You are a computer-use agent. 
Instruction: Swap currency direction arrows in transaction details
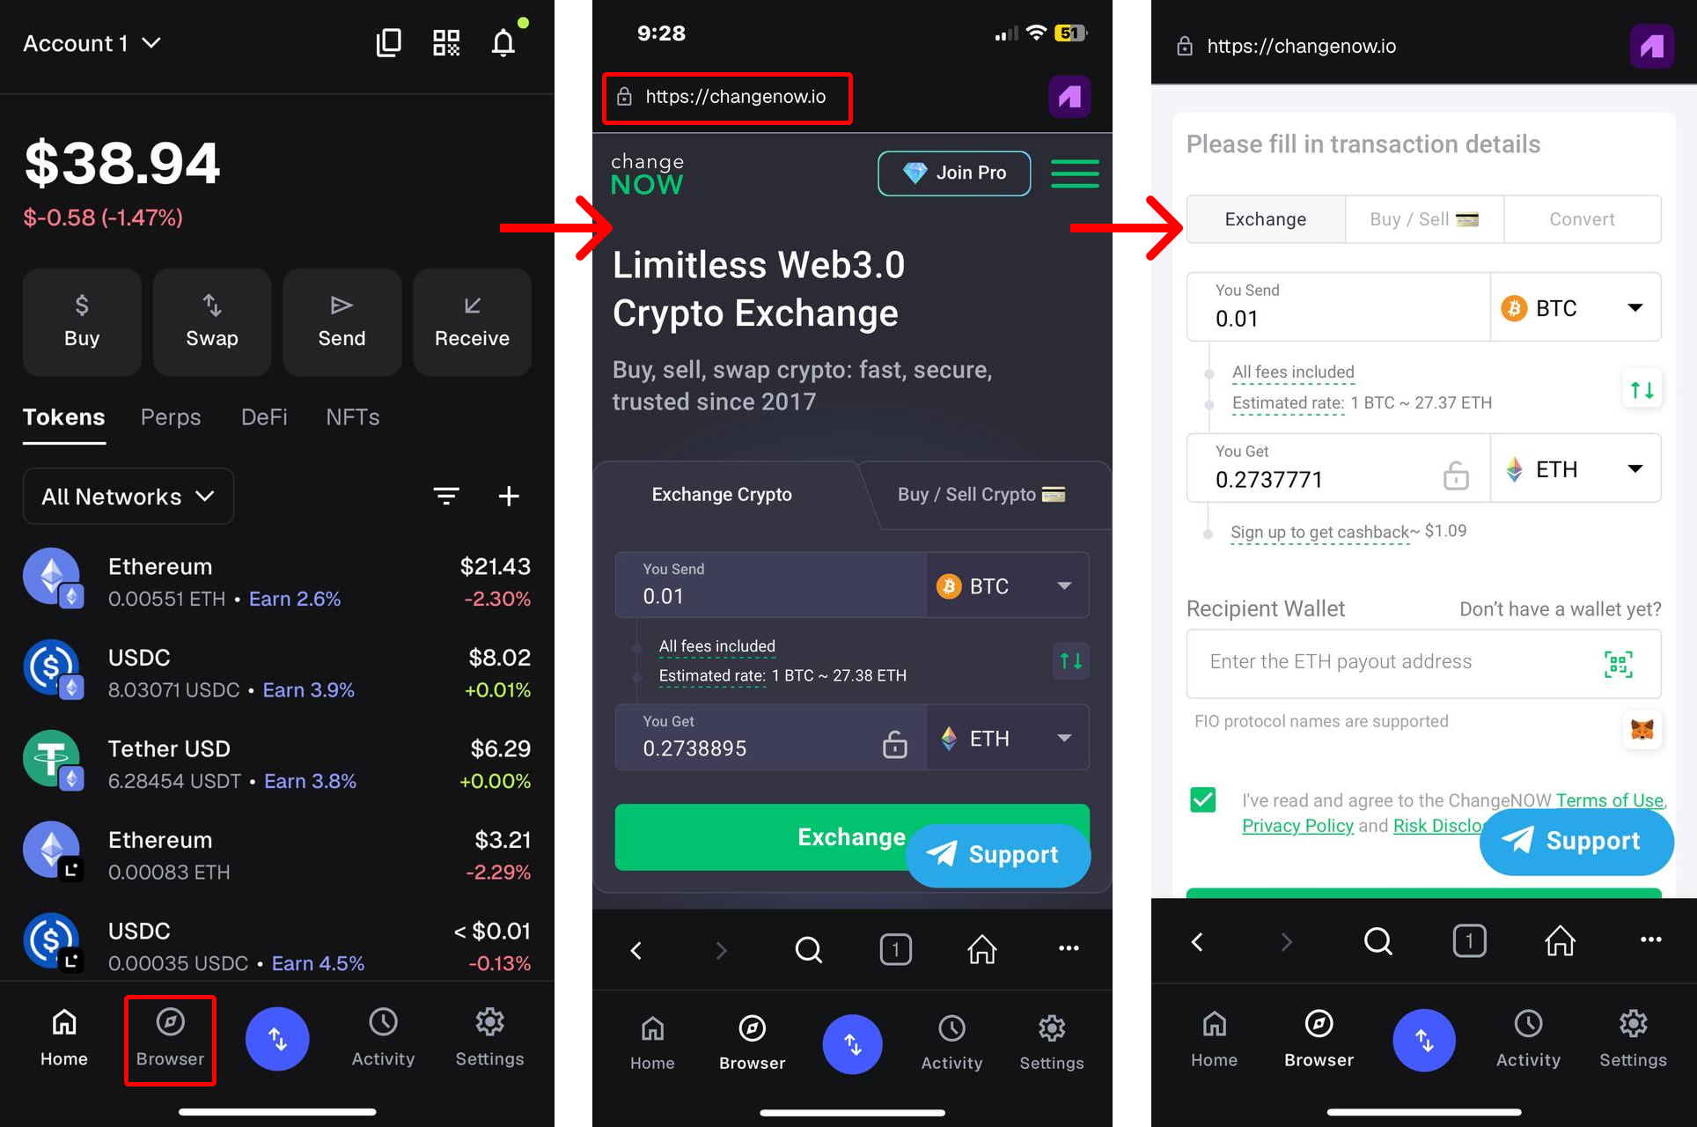[x=1642, y=389]
